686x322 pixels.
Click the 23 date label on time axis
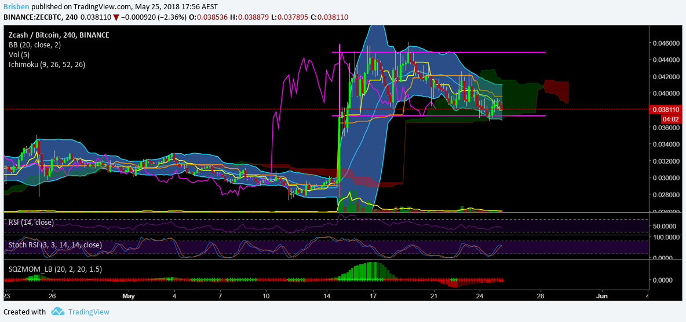(6, 296)
